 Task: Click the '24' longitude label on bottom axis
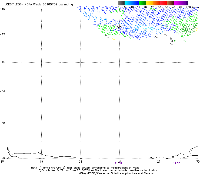point(119,162)
